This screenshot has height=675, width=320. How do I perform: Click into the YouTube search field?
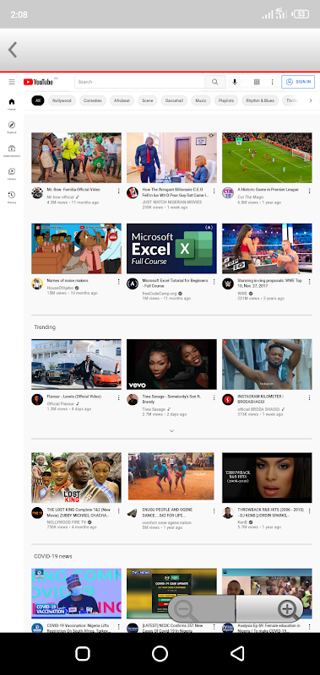(x=139, y=82)
